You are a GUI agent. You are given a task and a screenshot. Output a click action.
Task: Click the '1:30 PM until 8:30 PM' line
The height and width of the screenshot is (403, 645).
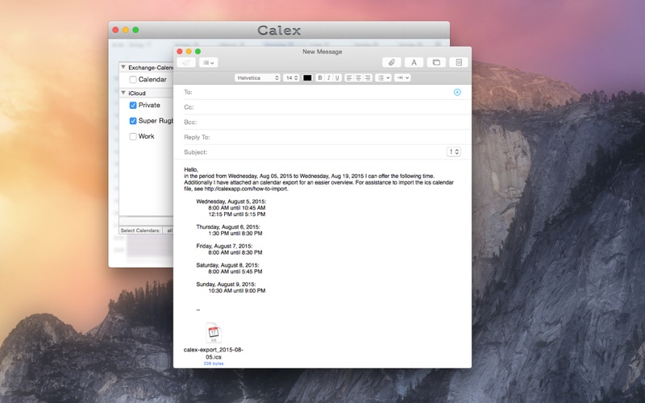point(235,233)
